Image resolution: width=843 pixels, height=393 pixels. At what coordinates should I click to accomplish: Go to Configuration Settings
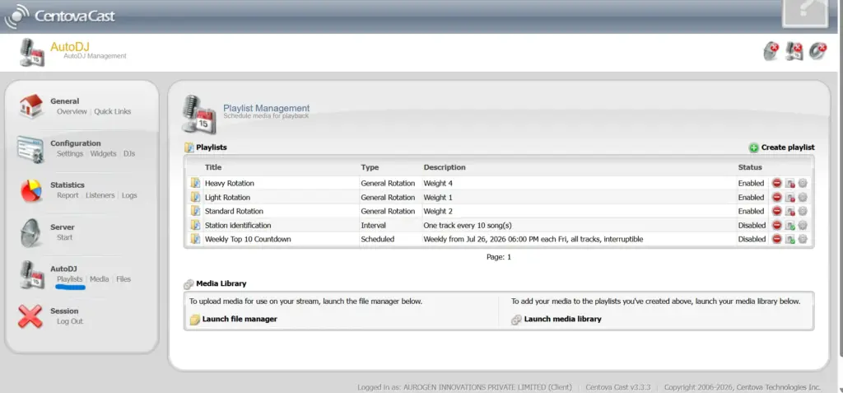(70, 153)
